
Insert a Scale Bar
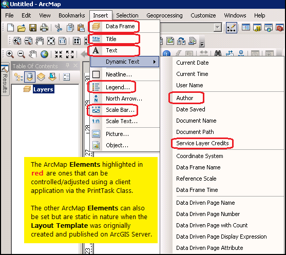(125, 110)
